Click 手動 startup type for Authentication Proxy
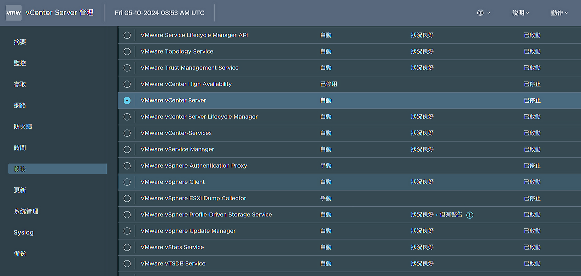The height and width of the screenshot is (276, 581). (x=326, y=166)
